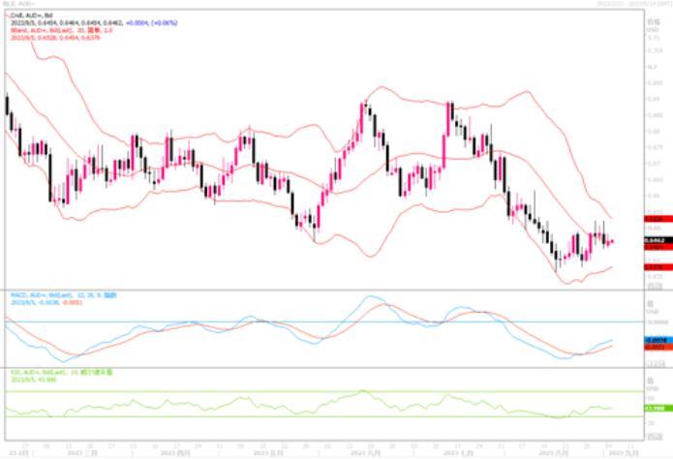Select the BBand indicator legend label
The image size is (673, 459).
[x=61, y=30]
